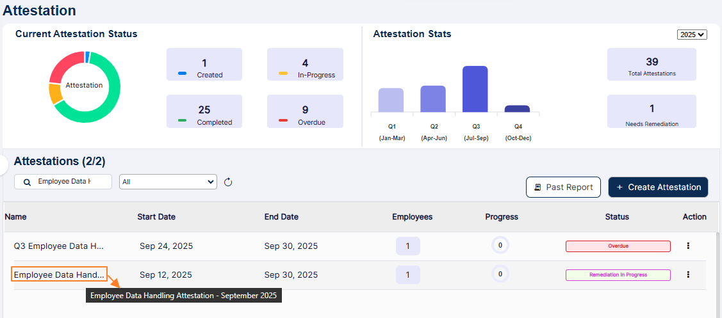This screenshot has width=722, height=318.
Task: Click the Past Report button
Action: 563,187
